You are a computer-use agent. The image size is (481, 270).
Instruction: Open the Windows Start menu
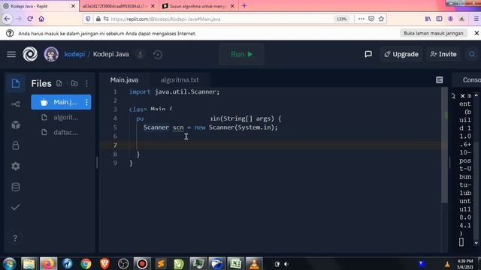click(9, 263)
